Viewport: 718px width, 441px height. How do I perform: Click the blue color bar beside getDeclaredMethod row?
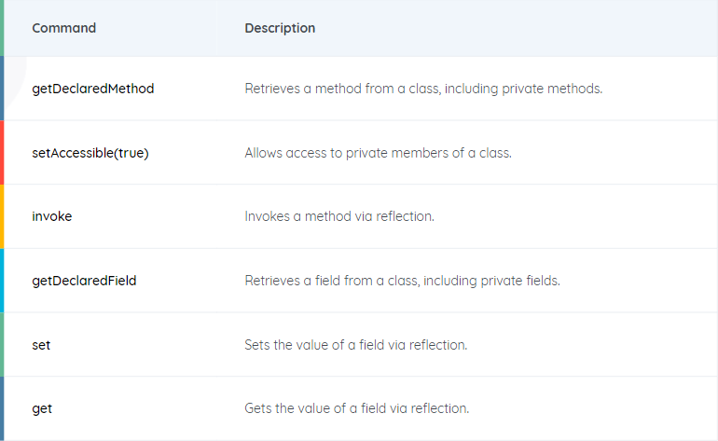pos(2,89)
